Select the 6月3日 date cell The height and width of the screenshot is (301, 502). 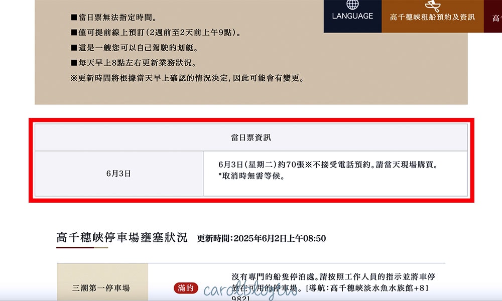coord(119,174)
